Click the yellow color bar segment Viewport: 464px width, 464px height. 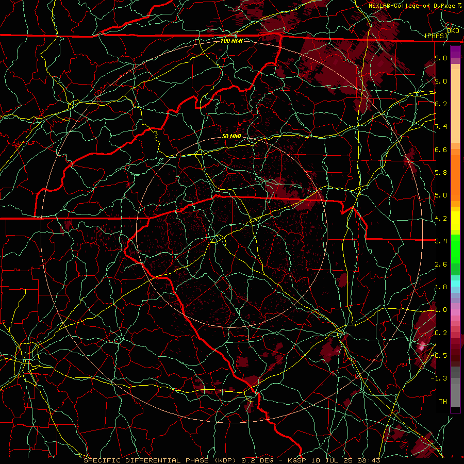[x=455, y=221]
